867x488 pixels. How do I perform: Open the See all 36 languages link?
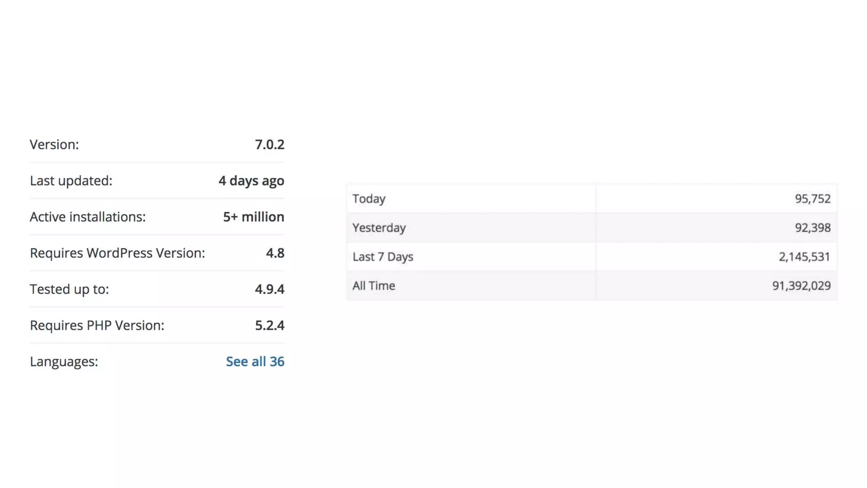[x=255, y=361]
